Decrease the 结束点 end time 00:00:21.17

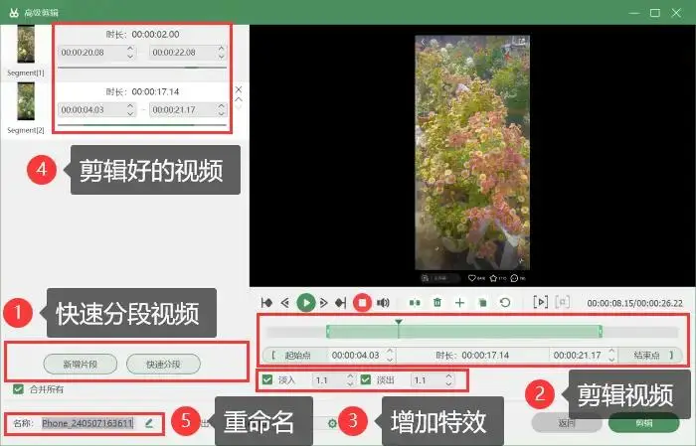click(x=611, y=359)
